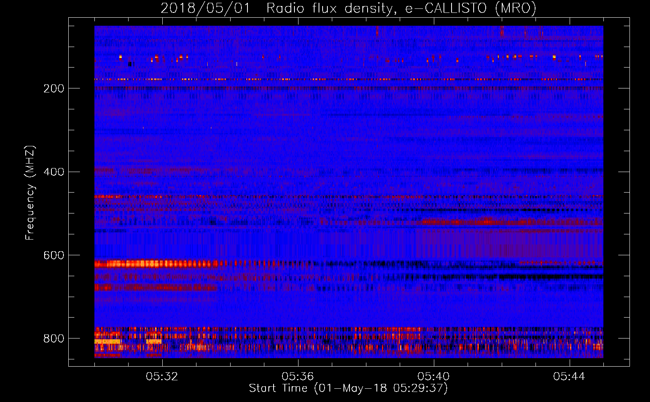Click the 400 frequency tick label
This screenshot has width=650, height=402.
(x=54, y=172)
